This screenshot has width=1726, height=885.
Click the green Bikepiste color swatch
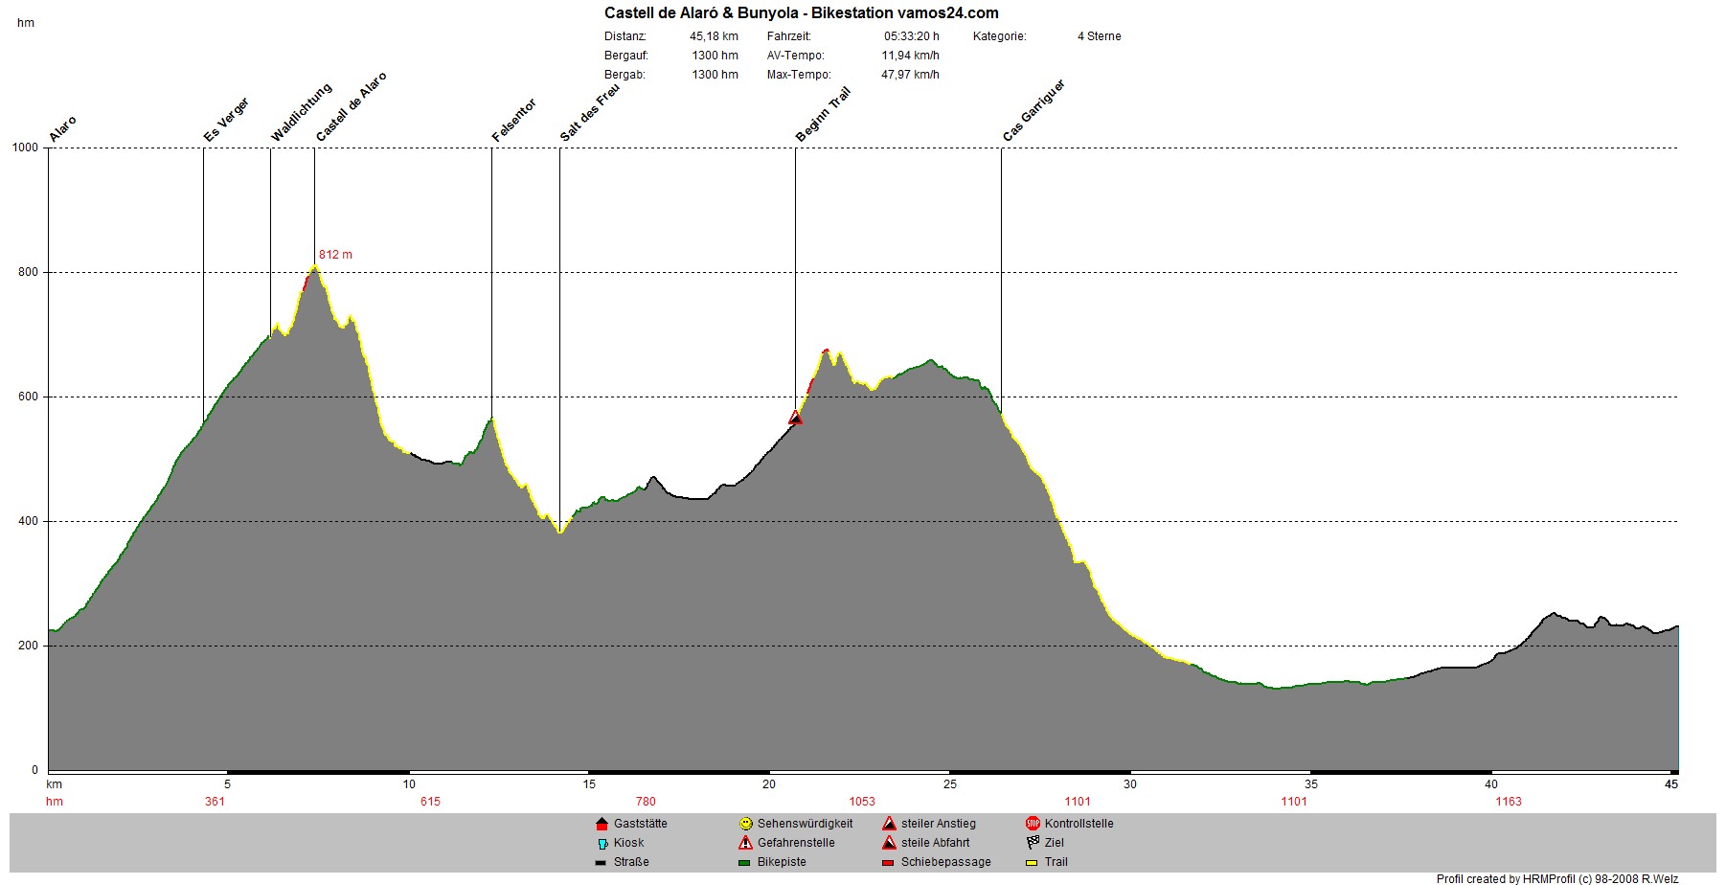pos(745,862)
